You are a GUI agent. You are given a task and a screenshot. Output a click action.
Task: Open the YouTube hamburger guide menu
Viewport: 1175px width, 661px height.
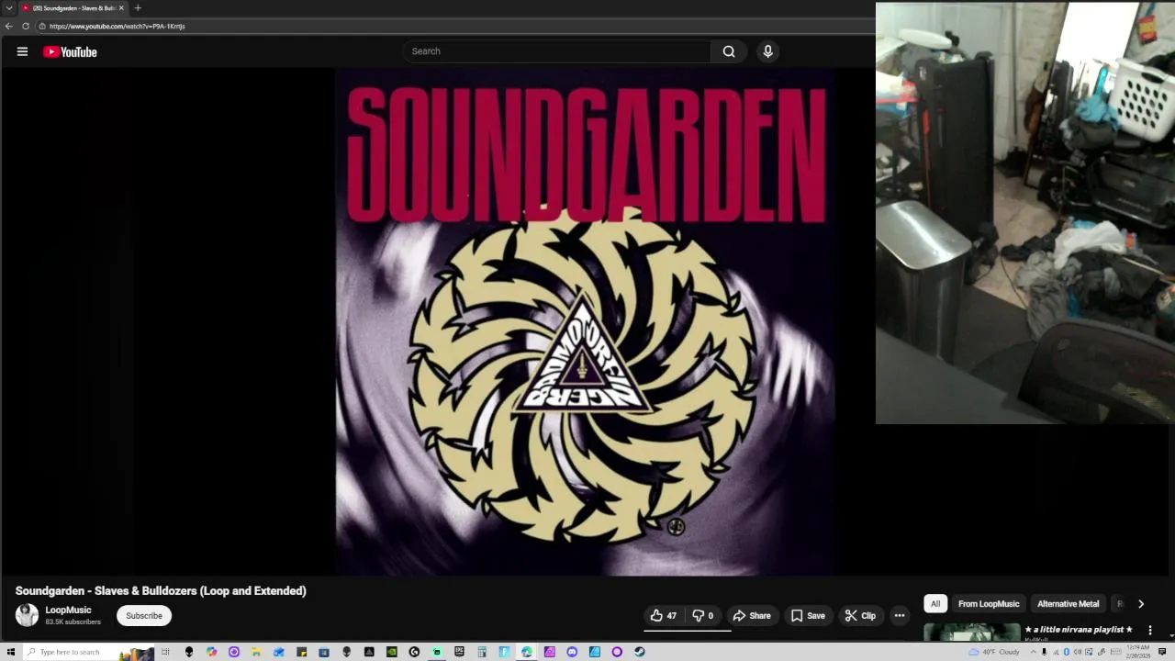pyautogui.click(x=22, y=51)
